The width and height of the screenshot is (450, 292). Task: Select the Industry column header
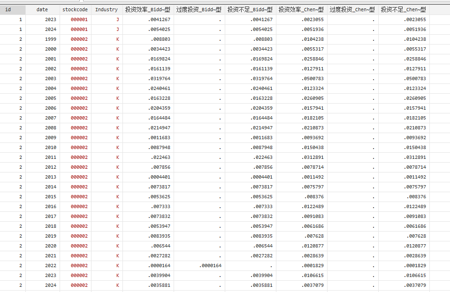tap(107, 10)
